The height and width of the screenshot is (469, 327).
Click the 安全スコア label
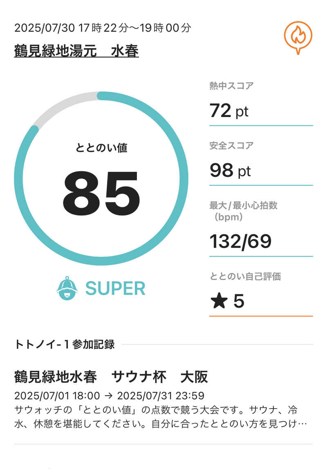231,145
